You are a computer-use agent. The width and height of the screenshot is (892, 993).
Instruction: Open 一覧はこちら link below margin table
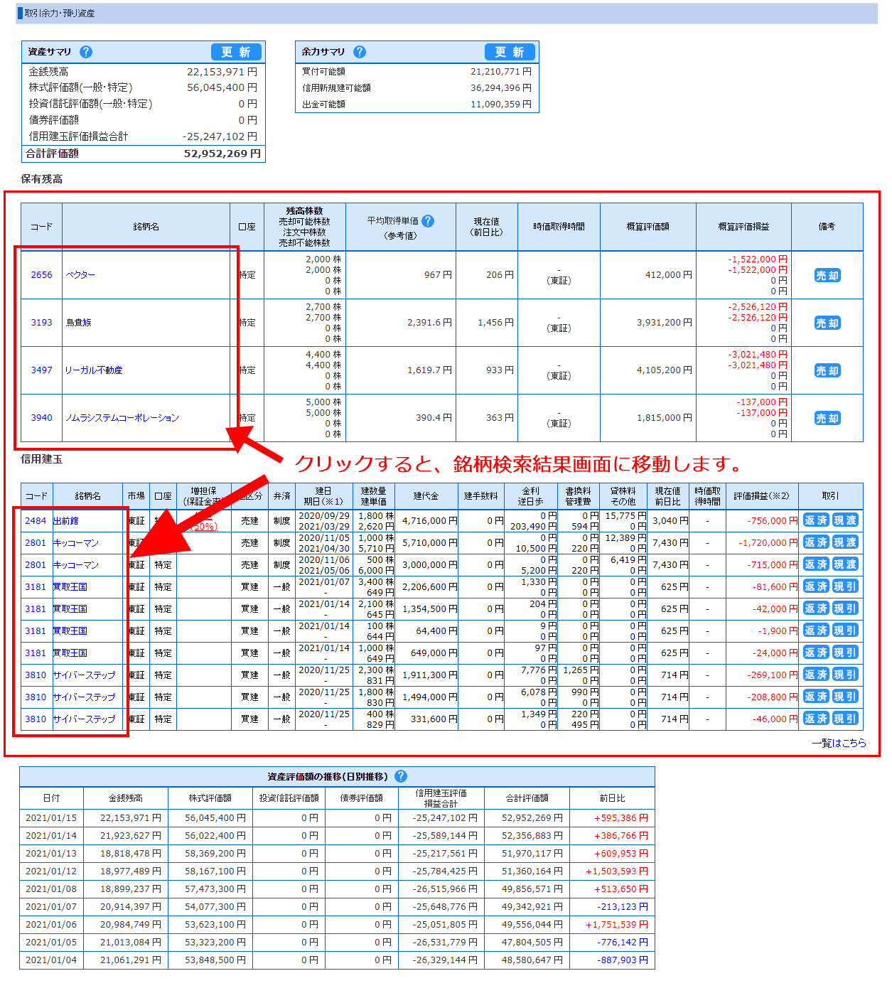tap(839, 743)
